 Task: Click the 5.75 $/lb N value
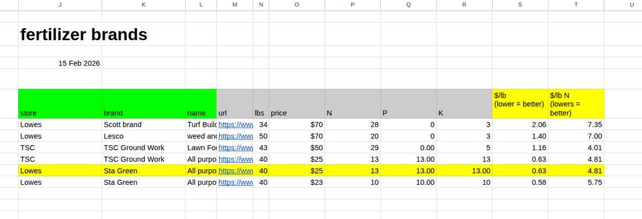[576, 182]
